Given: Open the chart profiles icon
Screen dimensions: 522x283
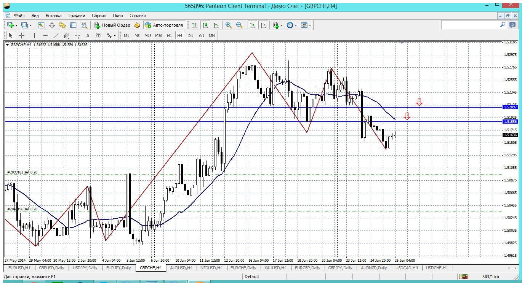Looking at the screenshot, I should coord(25,25).
